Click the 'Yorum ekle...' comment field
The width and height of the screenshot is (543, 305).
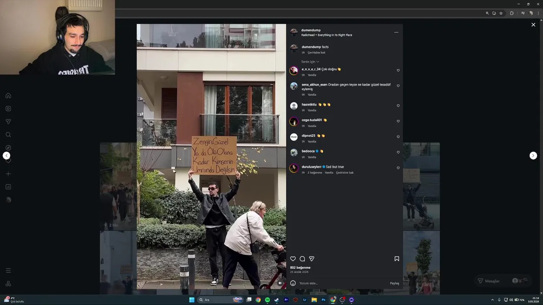coord(343,283)
